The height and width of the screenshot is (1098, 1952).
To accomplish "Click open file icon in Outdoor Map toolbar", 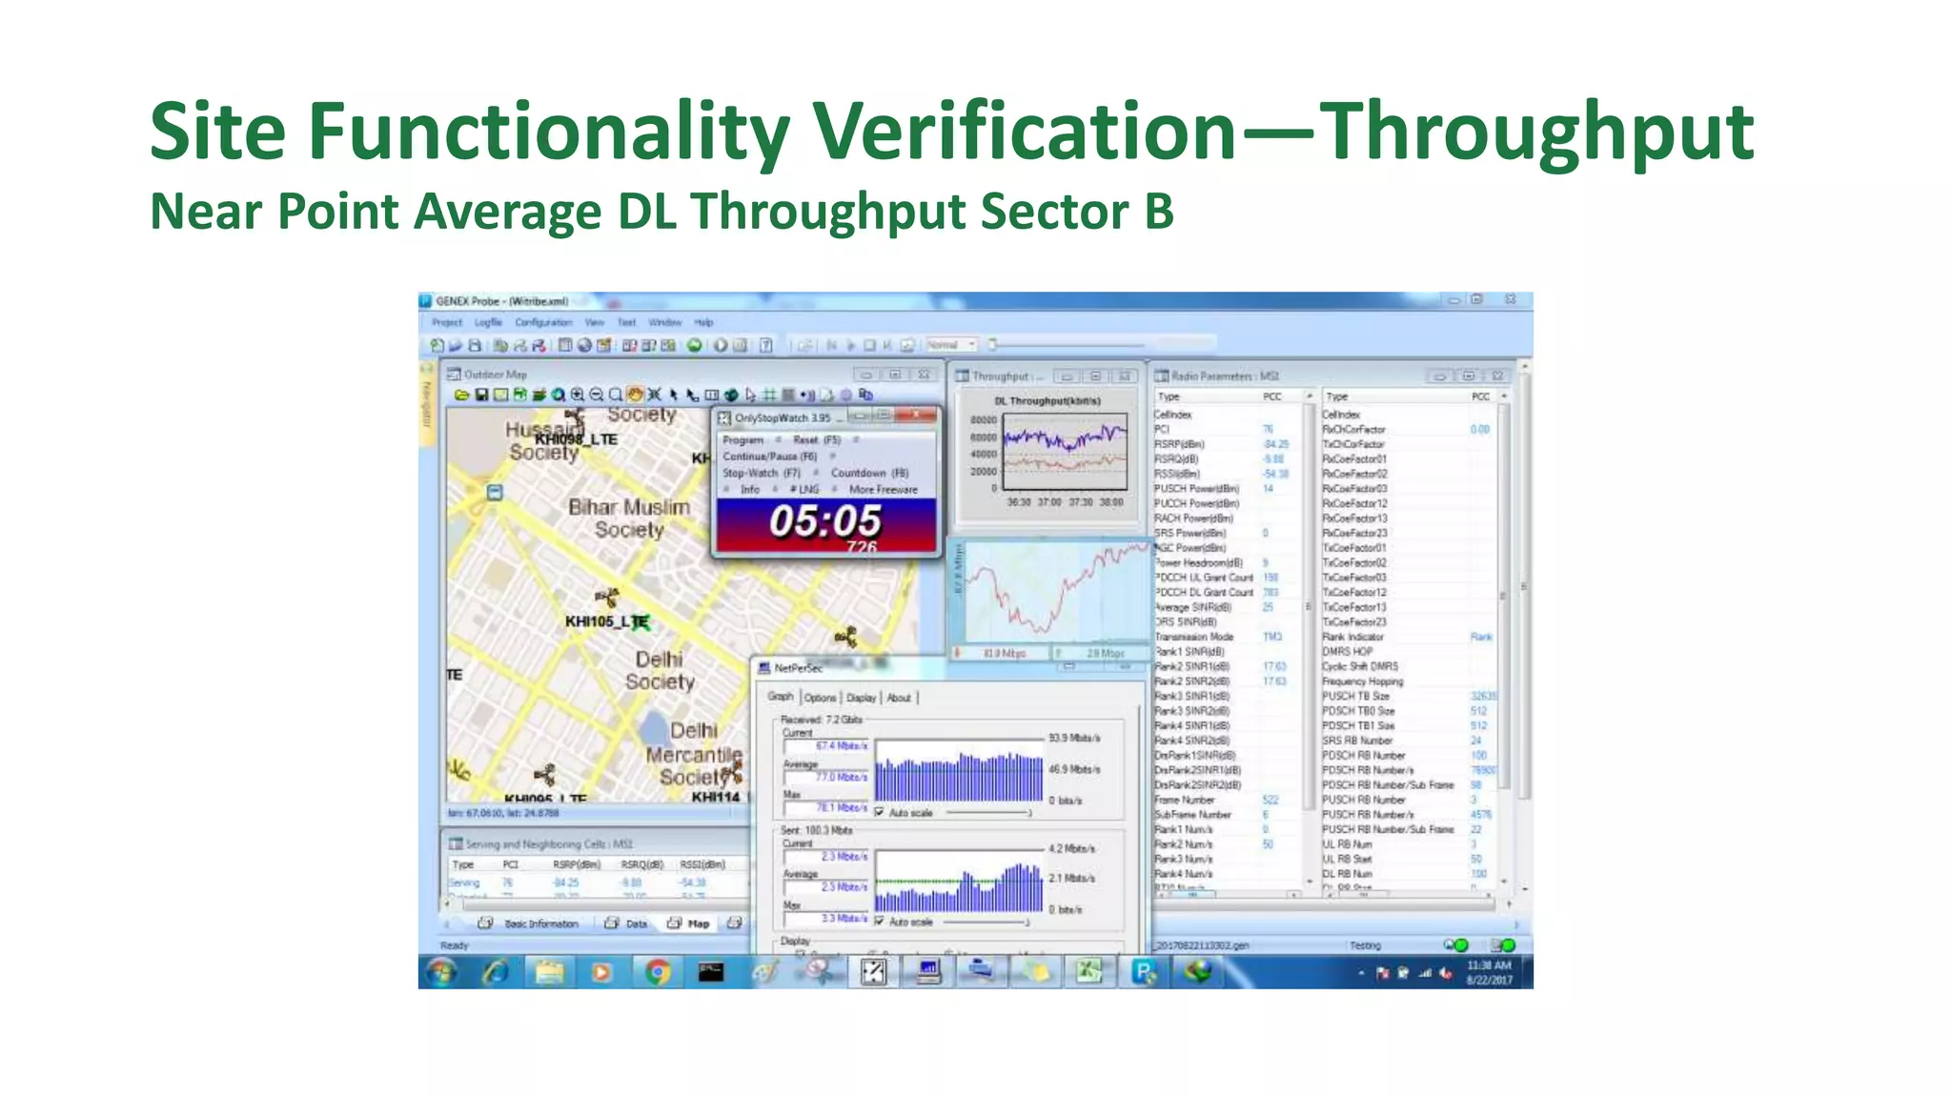I will coord(462,395).
